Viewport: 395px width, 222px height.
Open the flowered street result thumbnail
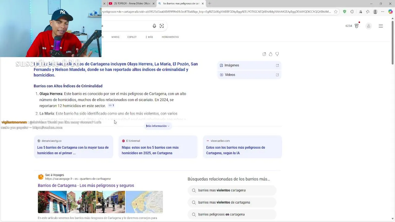click(81, 202)
